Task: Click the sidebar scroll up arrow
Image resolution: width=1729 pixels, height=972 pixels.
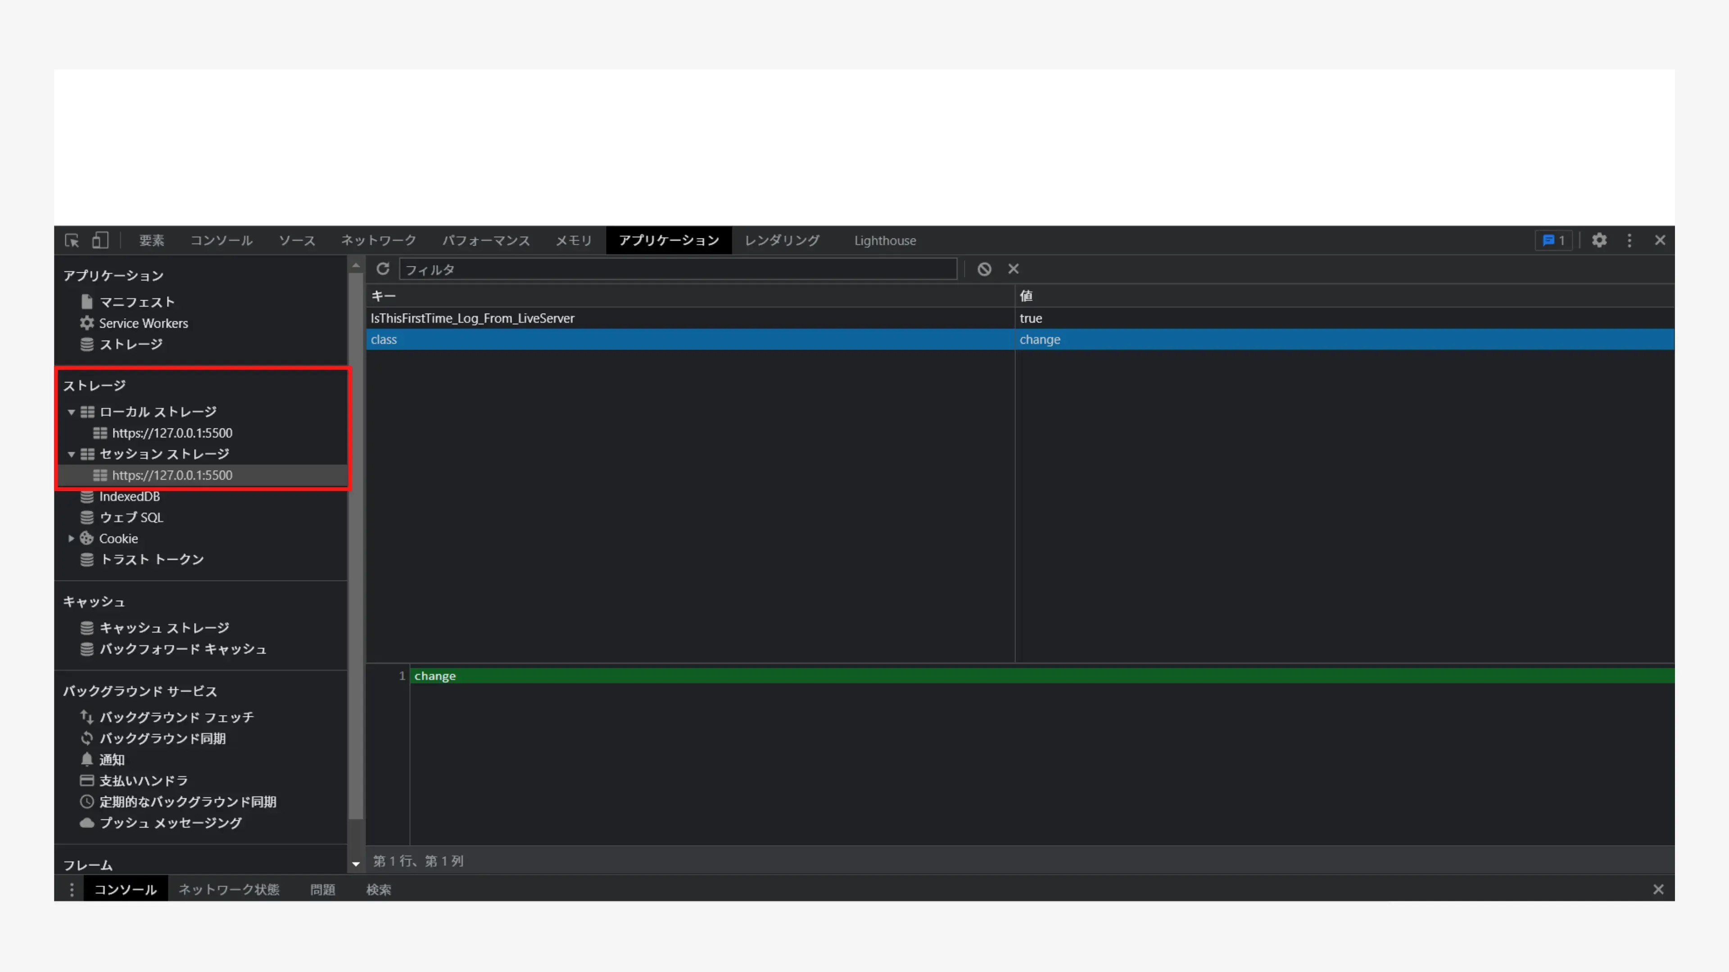Action: pyautogui.click(x=356, y=266)
